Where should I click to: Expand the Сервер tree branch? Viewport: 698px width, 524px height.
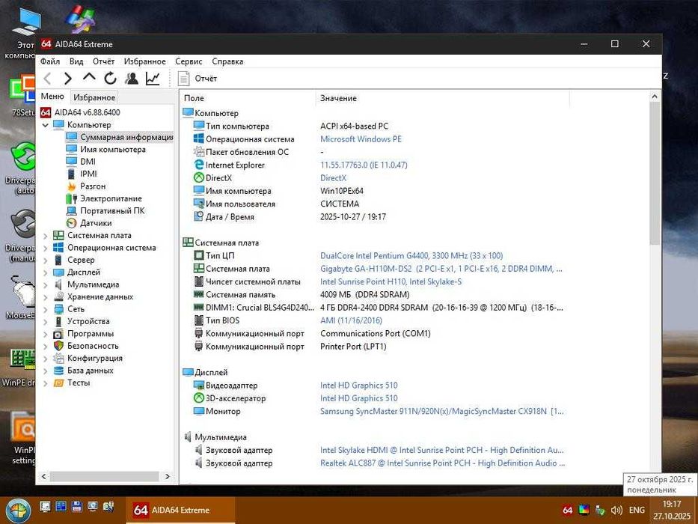click(45, 261)
